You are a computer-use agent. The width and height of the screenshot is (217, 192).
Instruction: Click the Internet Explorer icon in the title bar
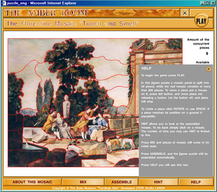pos(4,3)
